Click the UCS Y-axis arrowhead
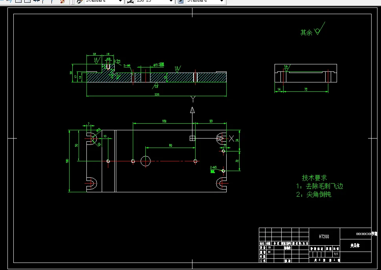 192,110
